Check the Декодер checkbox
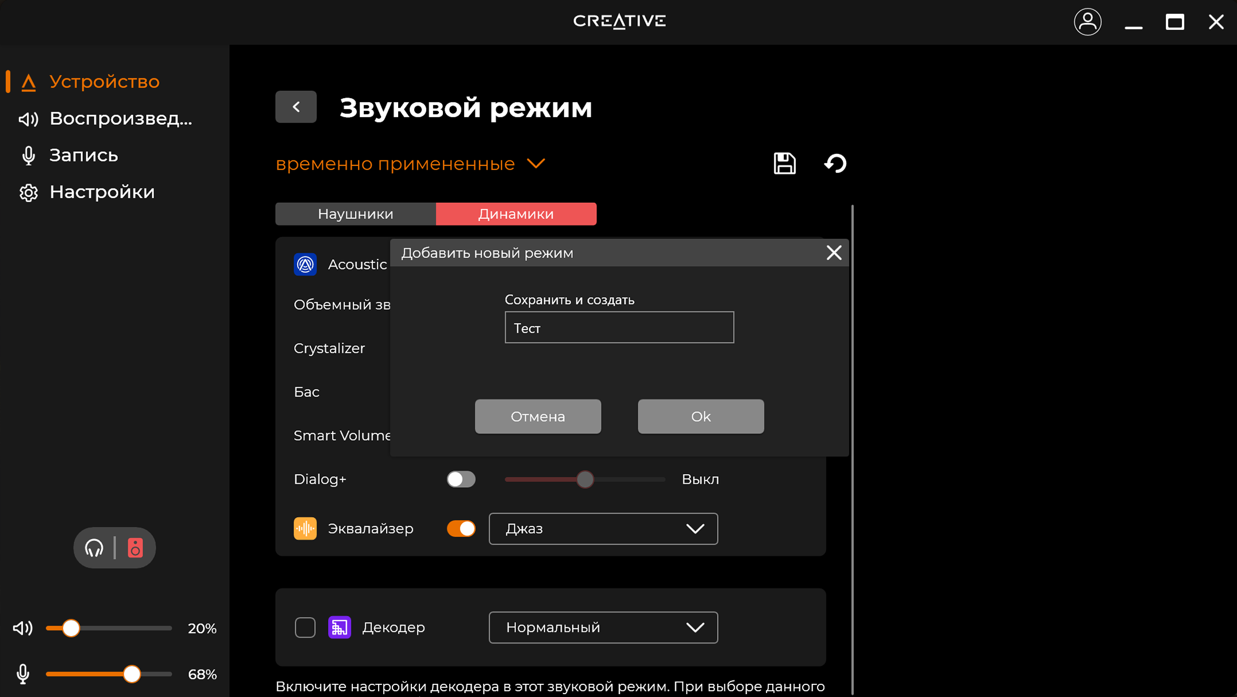The height and width of the screenshot is (697, 1237). [305, 627]
